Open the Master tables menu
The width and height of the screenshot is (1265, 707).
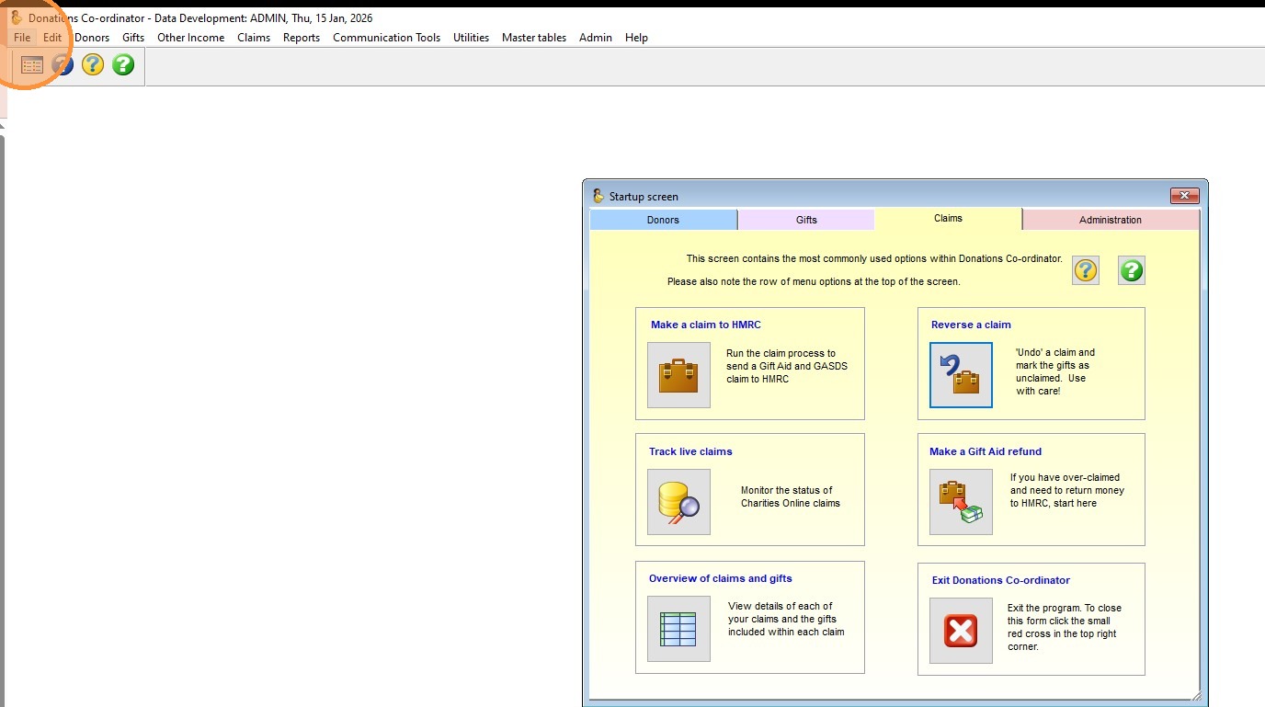click(533, 38)
